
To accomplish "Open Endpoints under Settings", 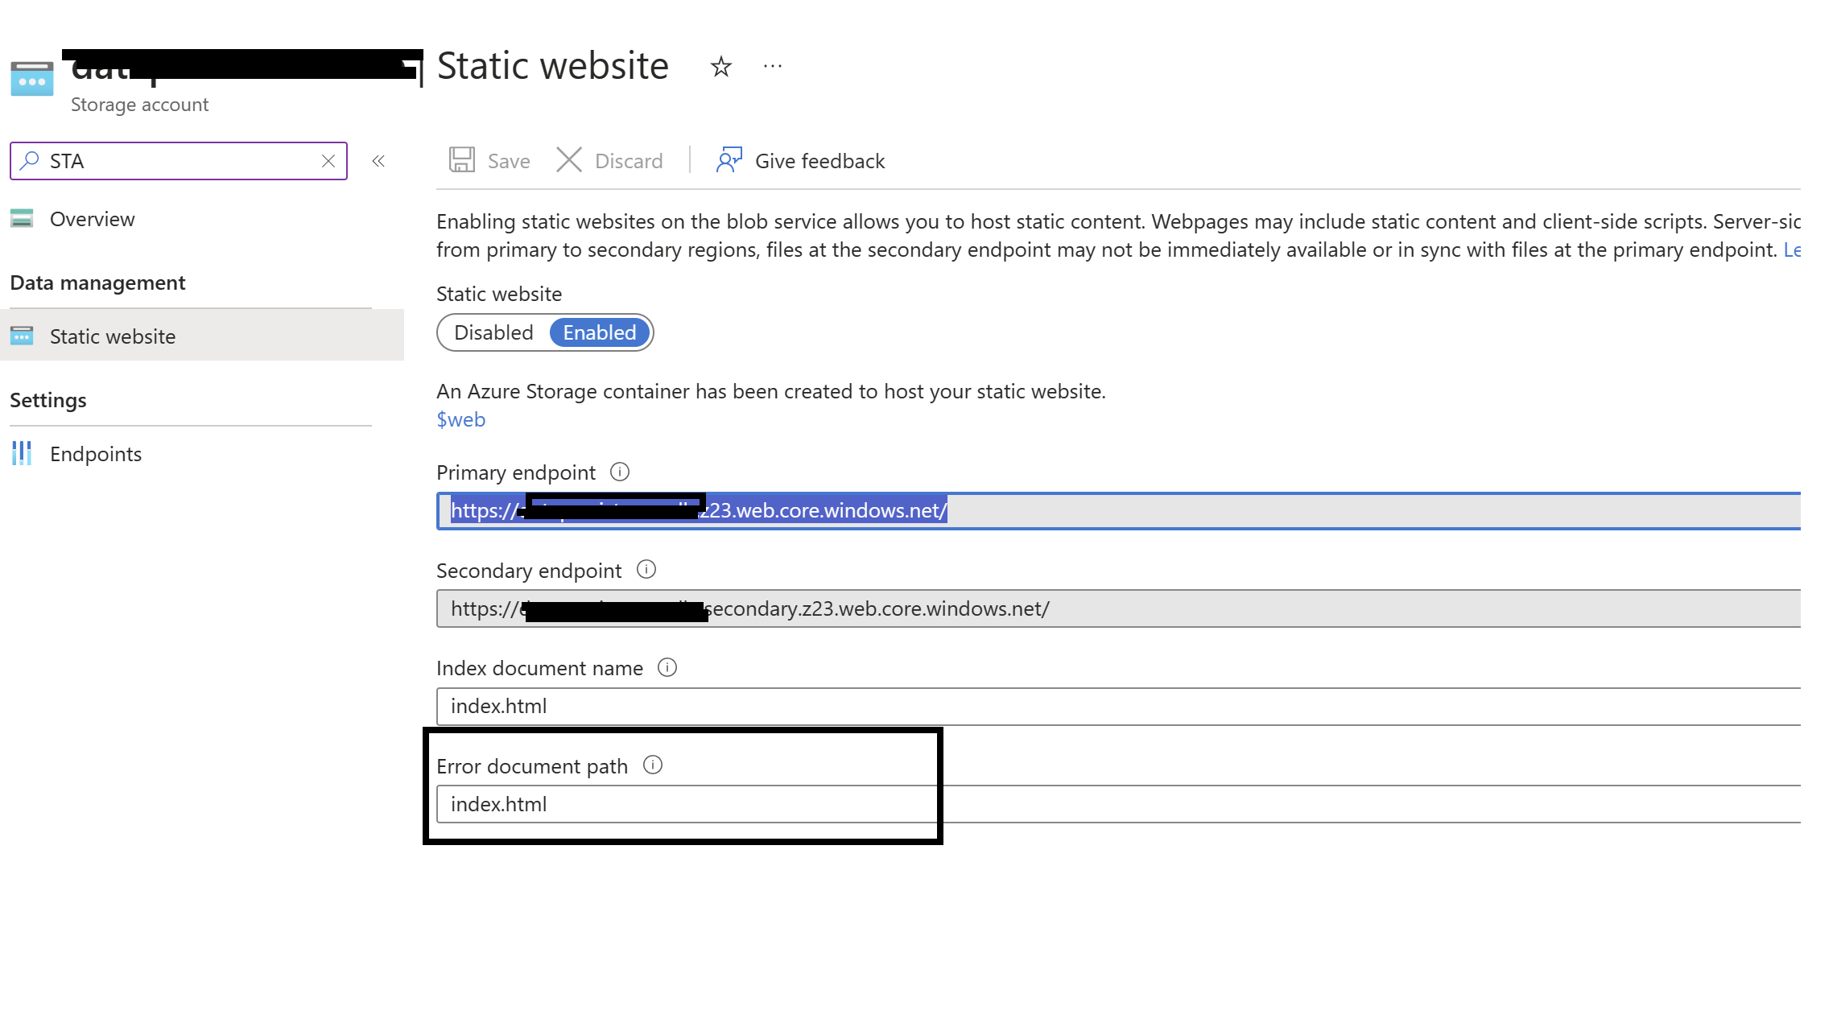I will click(96, 454).
